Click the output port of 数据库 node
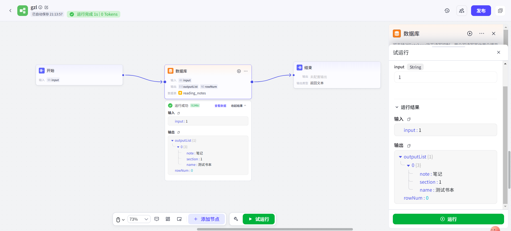511x231 pixels. 252,82
